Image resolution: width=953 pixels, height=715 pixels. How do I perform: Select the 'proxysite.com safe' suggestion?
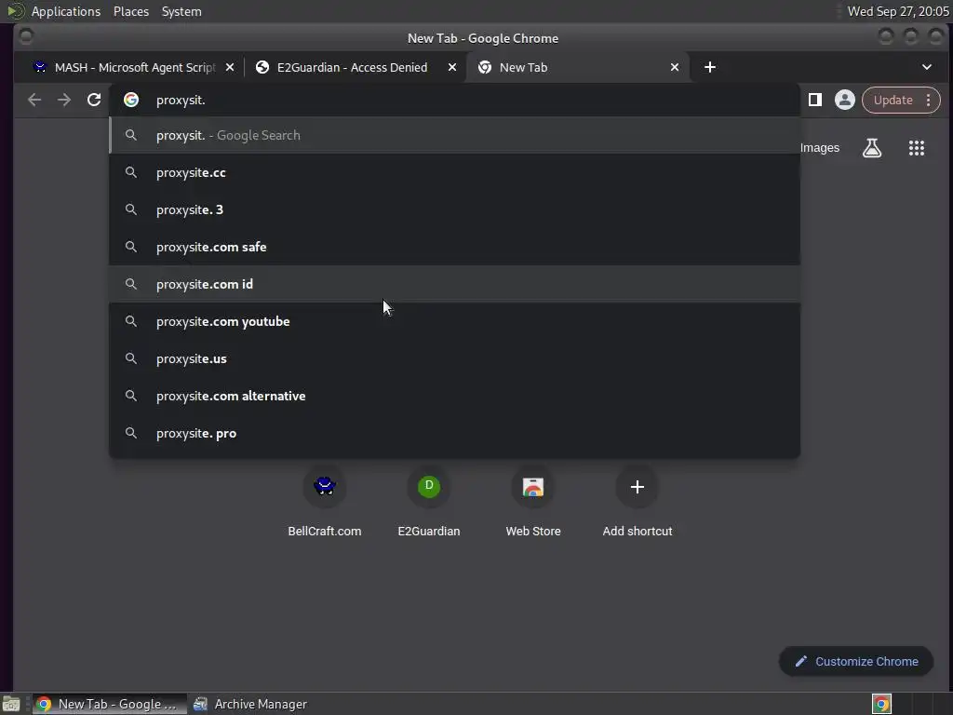pos(454,247)
